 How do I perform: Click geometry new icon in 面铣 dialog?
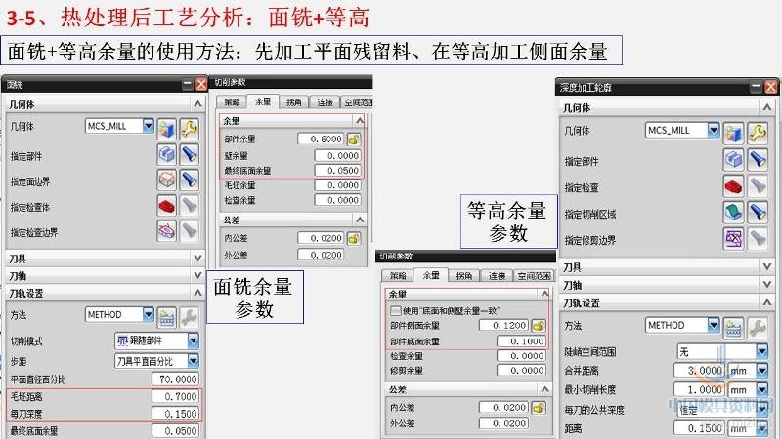167,129
